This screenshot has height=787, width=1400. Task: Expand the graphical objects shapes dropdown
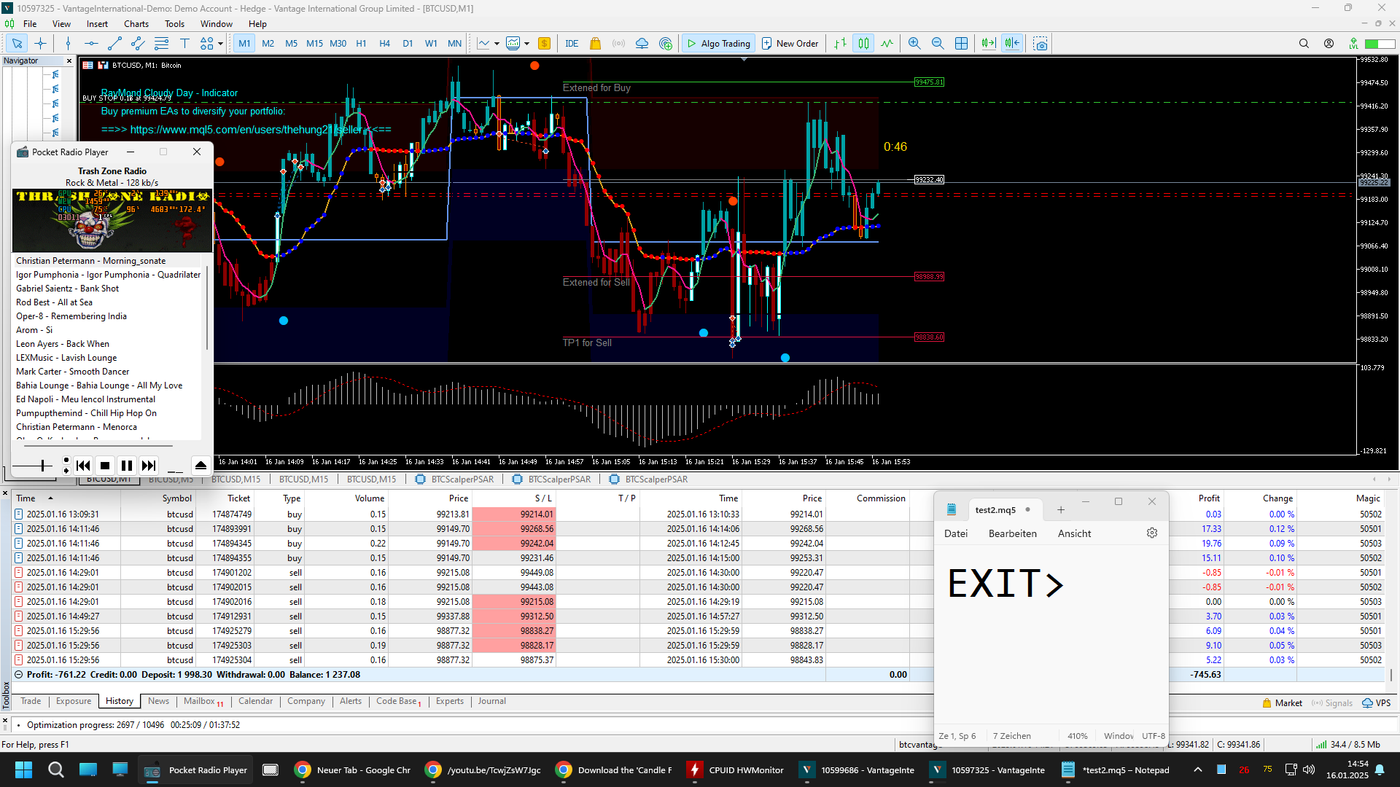[x=220, y=44]
